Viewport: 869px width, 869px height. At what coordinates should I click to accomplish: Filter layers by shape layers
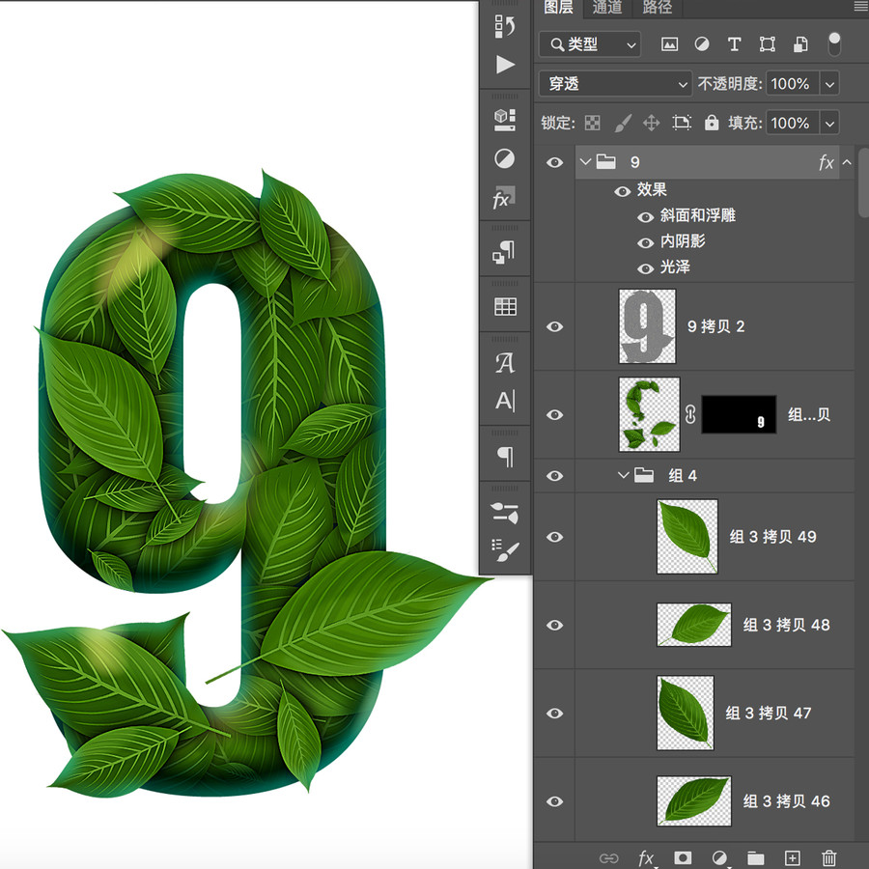coord(767,44)
